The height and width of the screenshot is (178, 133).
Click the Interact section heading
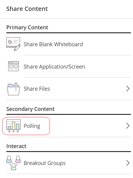click(x=16, y=146)
